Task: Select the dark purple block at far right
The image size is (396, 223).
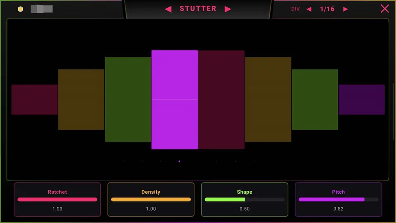Action: point(362,100)
